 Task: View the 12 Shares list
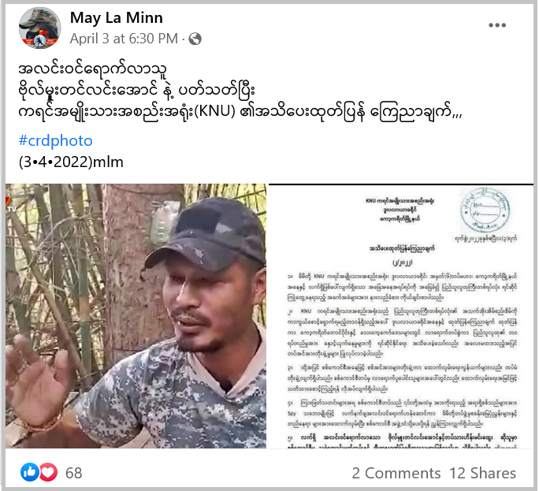tap(482, 473)
